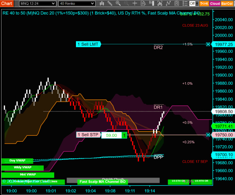The image size is (235, 195).
Task: Click the zoom in magnifier icon
Action: (118, 3)
